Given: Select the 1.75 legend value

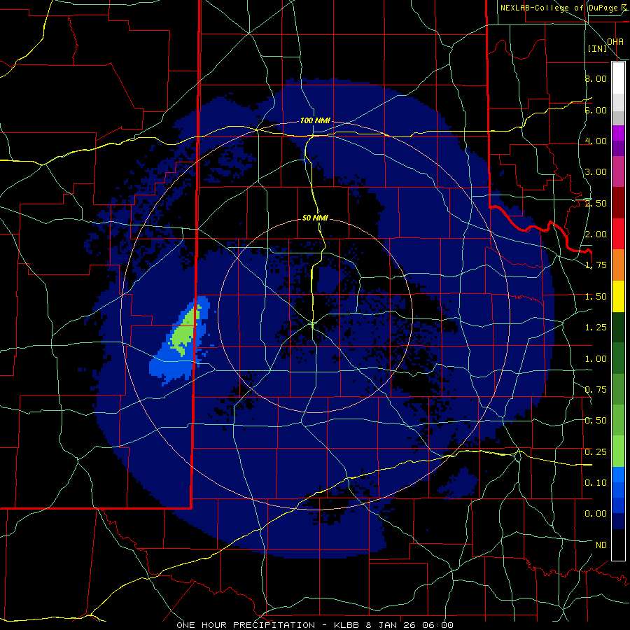Looking at the screenshot, I should (x=596, y=265).
